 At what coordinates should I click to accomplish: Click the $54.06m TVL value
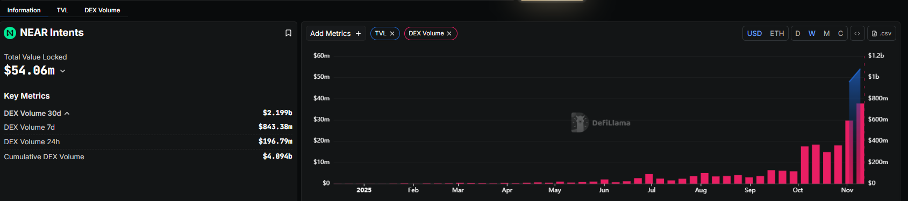click(x=30, y=70)
